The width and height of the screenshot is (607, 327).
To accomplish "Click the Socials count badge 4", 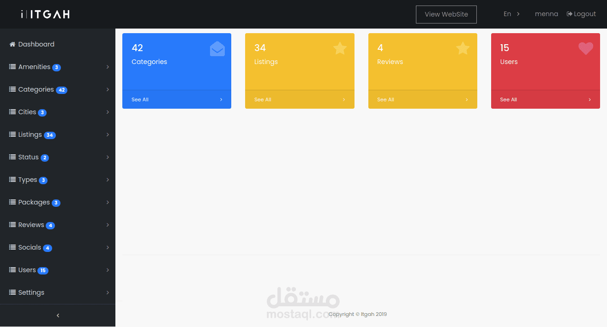I will click(x=48, y=248).
